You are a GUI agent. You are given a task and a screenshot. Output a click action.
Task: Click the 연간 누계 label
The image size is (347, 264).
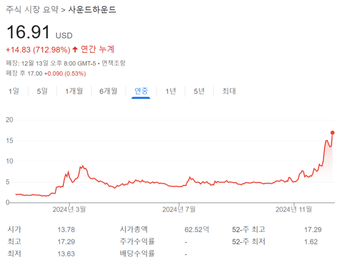(97, 49)
